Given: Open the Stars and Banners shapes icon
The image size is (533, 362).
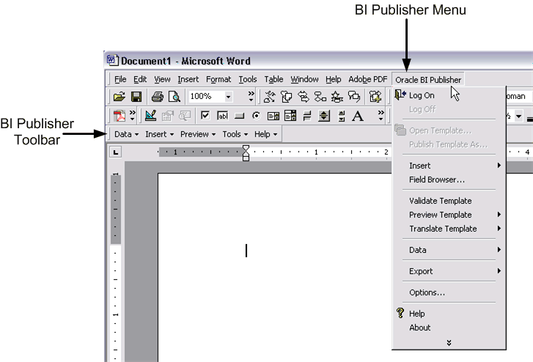Looking at the screenshot, I should pyautogui.click(x=337, y=97).
